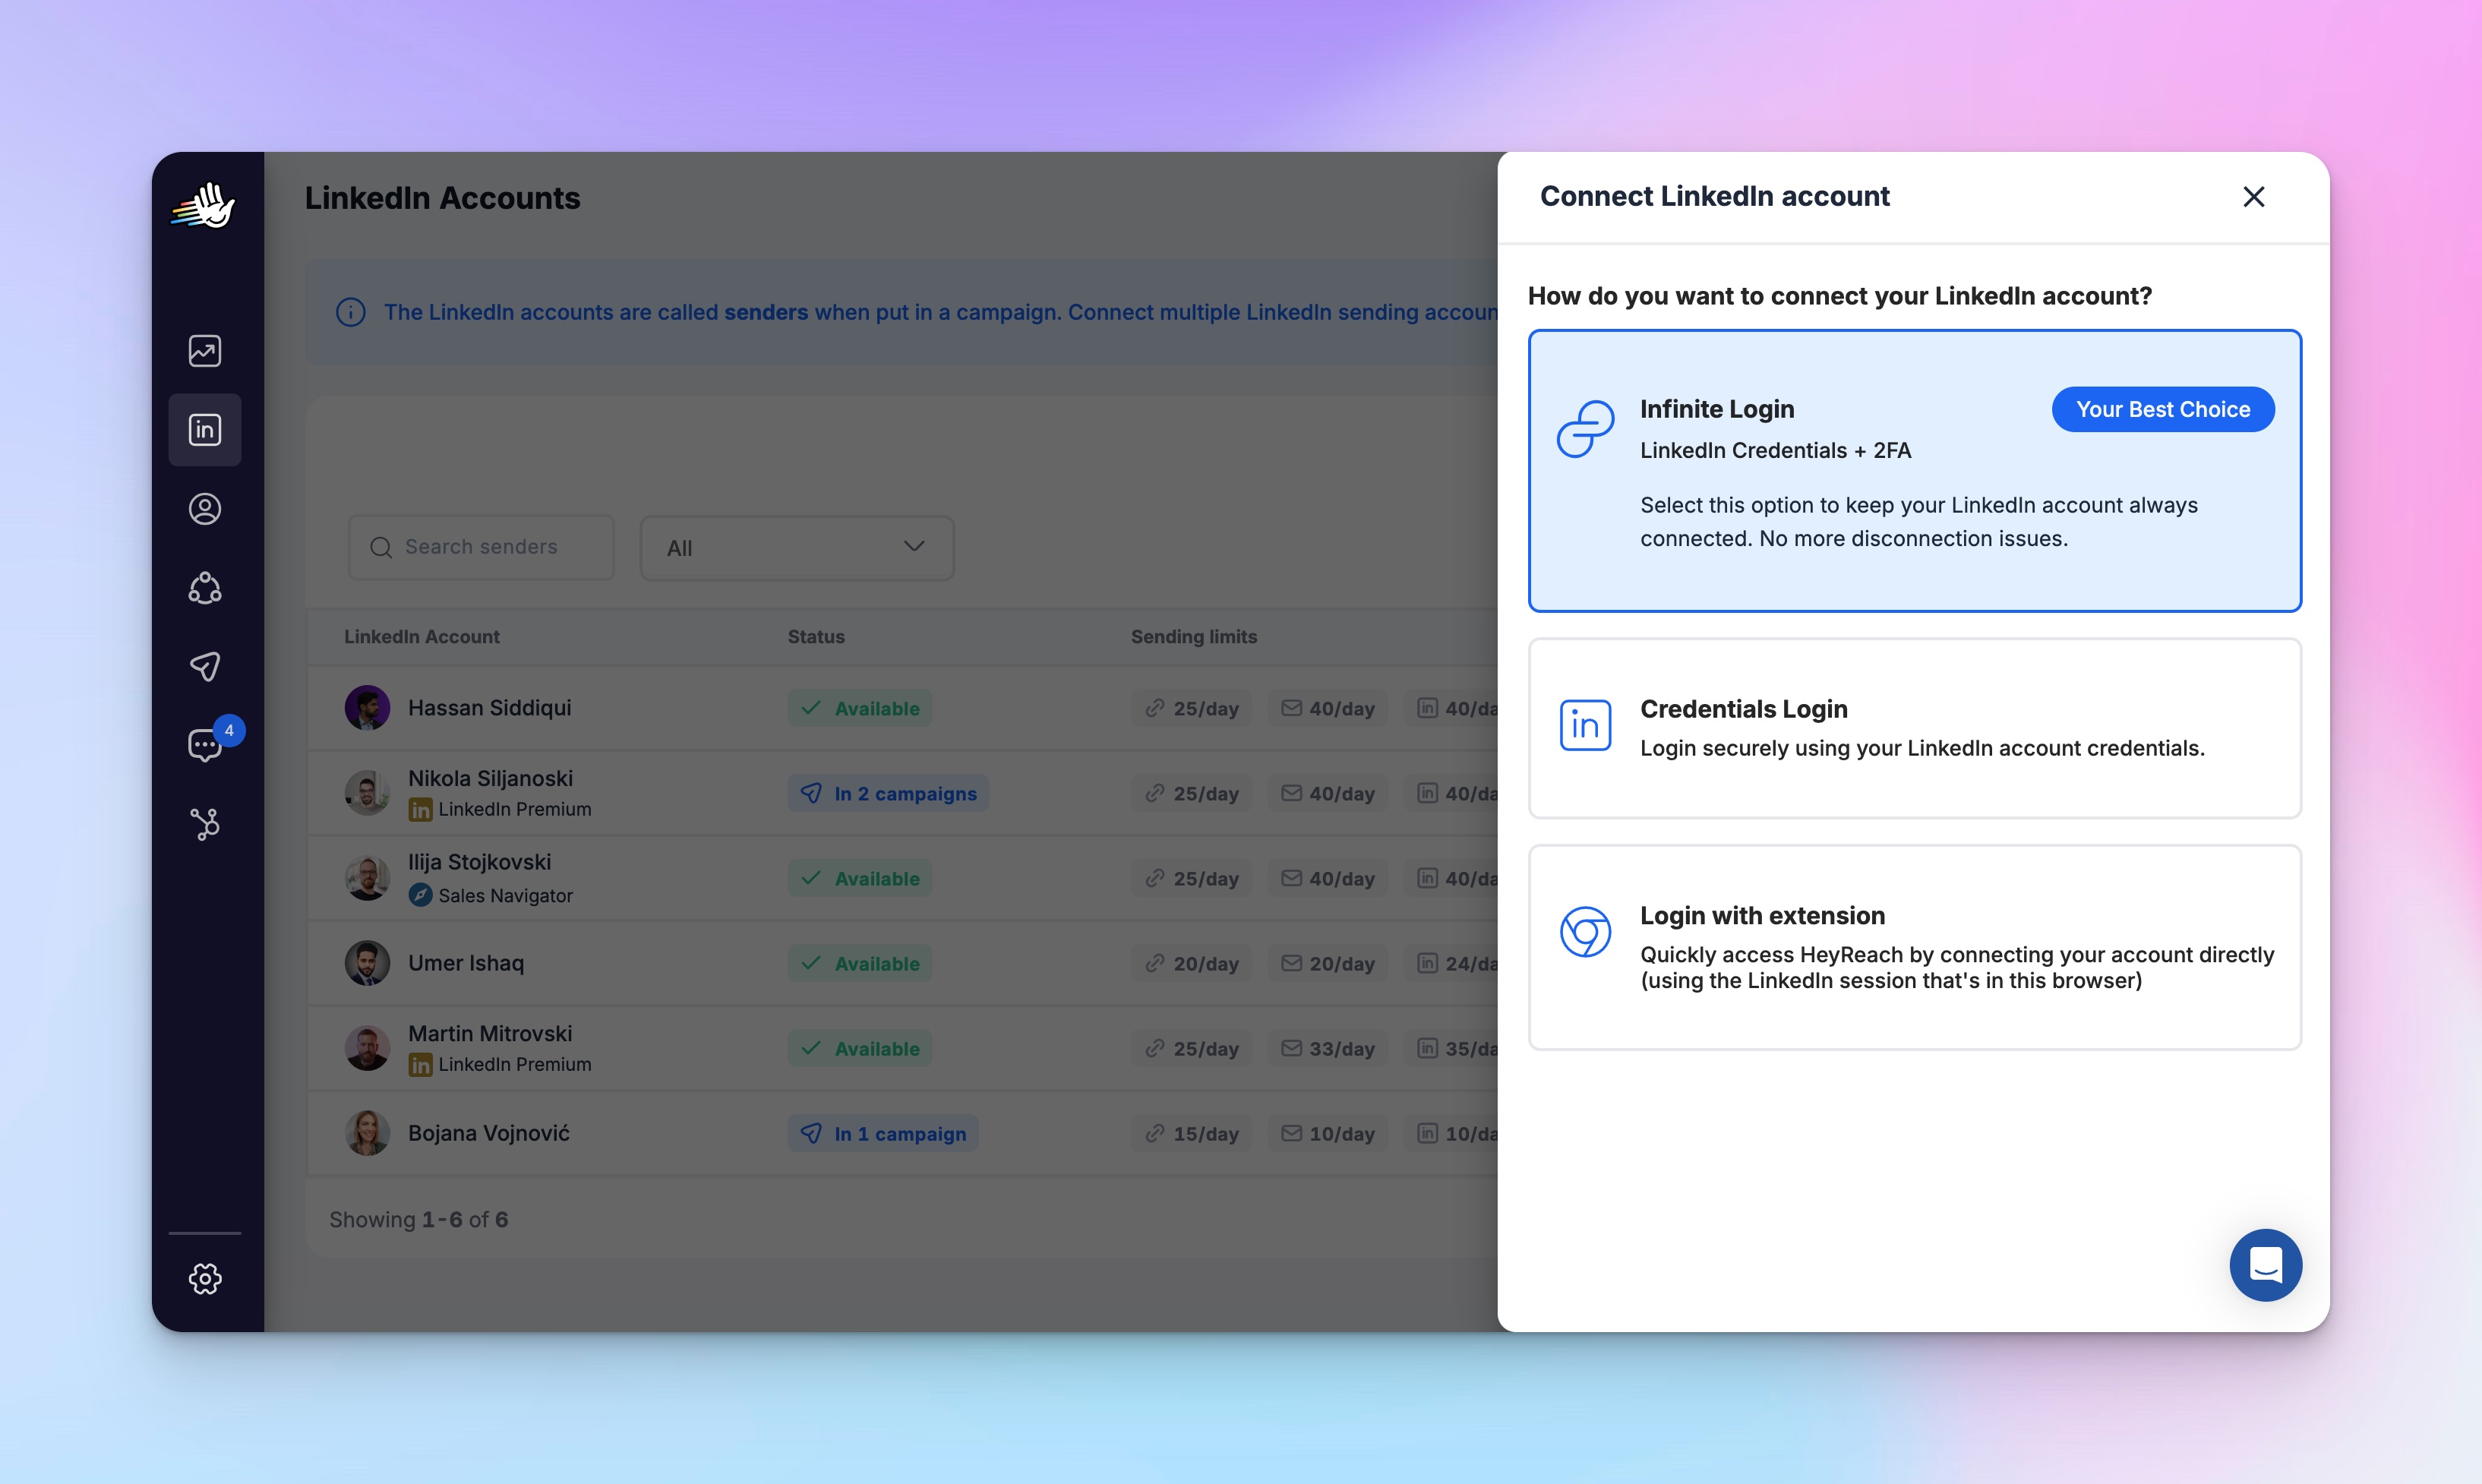Choose Login with extension option

point(1914,947)
